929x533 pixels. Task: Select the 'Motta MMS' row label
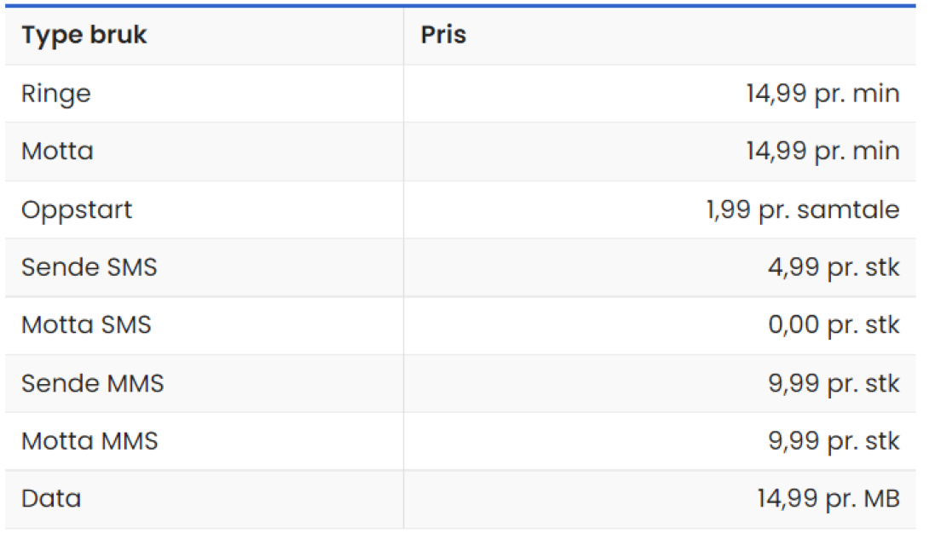click(x=89, y=441)
